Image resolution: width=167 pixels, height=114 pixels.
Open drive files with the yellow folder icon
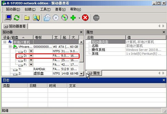(27, 18)
